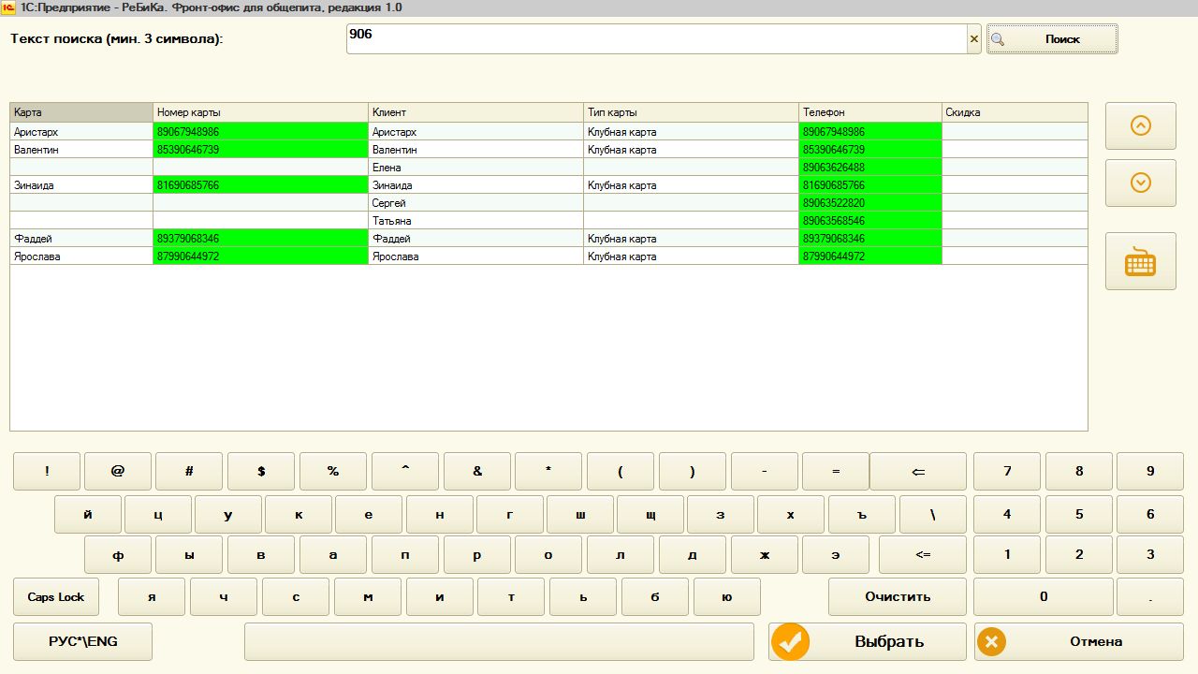
Task: Click the down arrow circle button
Action: pyautogui.click(x=1140, y=183)
